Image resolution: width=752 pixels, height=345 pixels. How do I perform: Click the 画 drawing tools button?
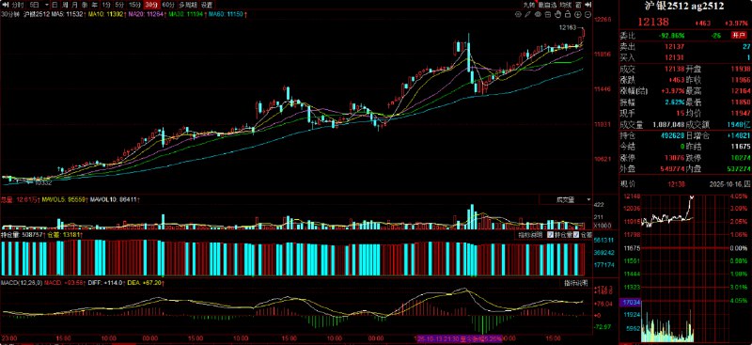pyautogui.click(x=578, y=5)
